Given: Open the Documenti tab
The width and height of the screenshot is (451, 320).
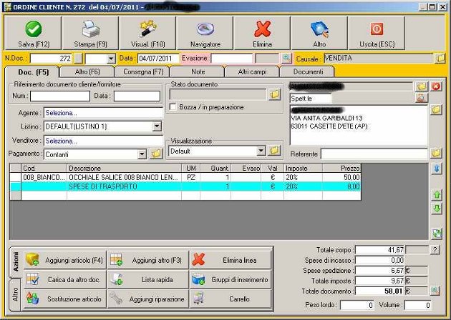Looking at the screenshot, I should (308, 71).
